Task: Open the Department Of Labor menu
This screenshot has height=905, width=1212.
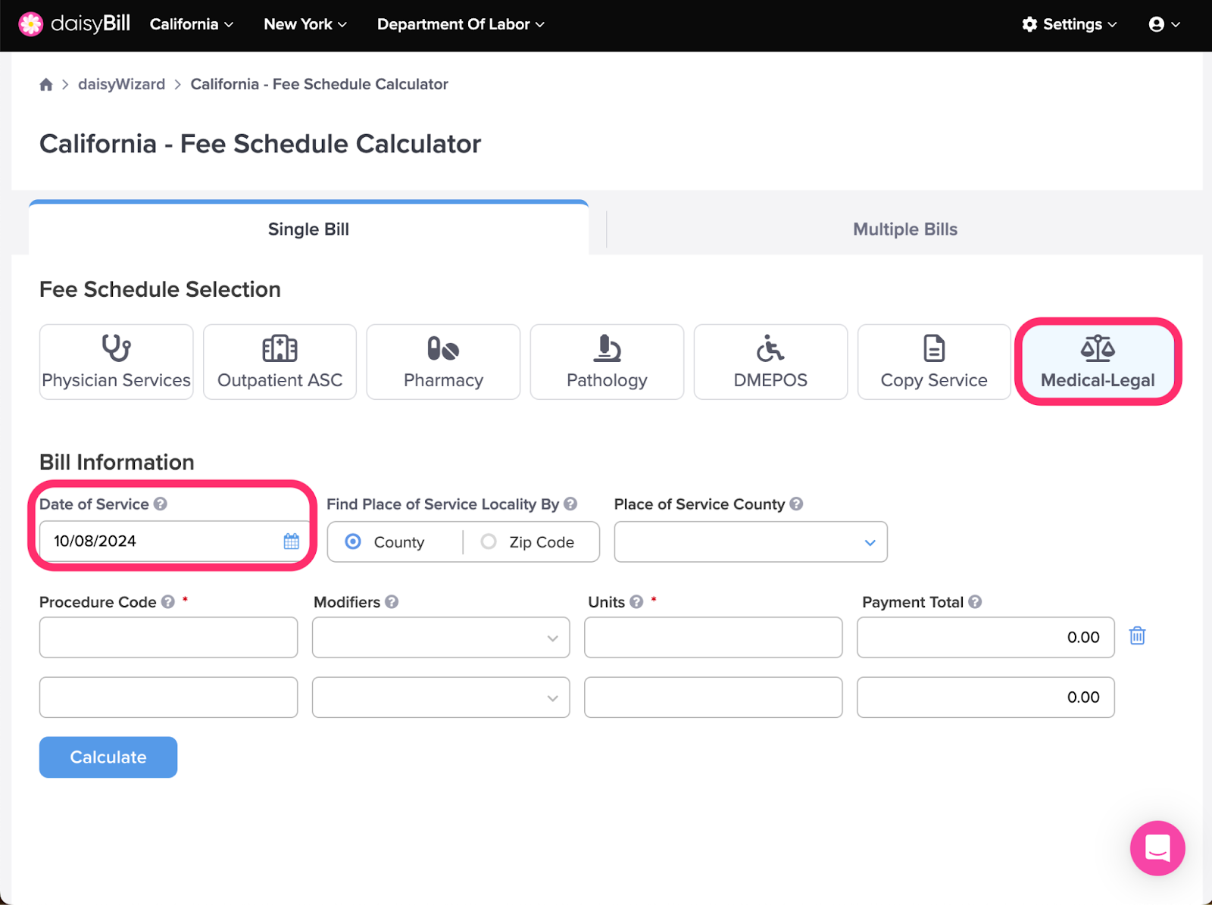Action: coord(461,24)
